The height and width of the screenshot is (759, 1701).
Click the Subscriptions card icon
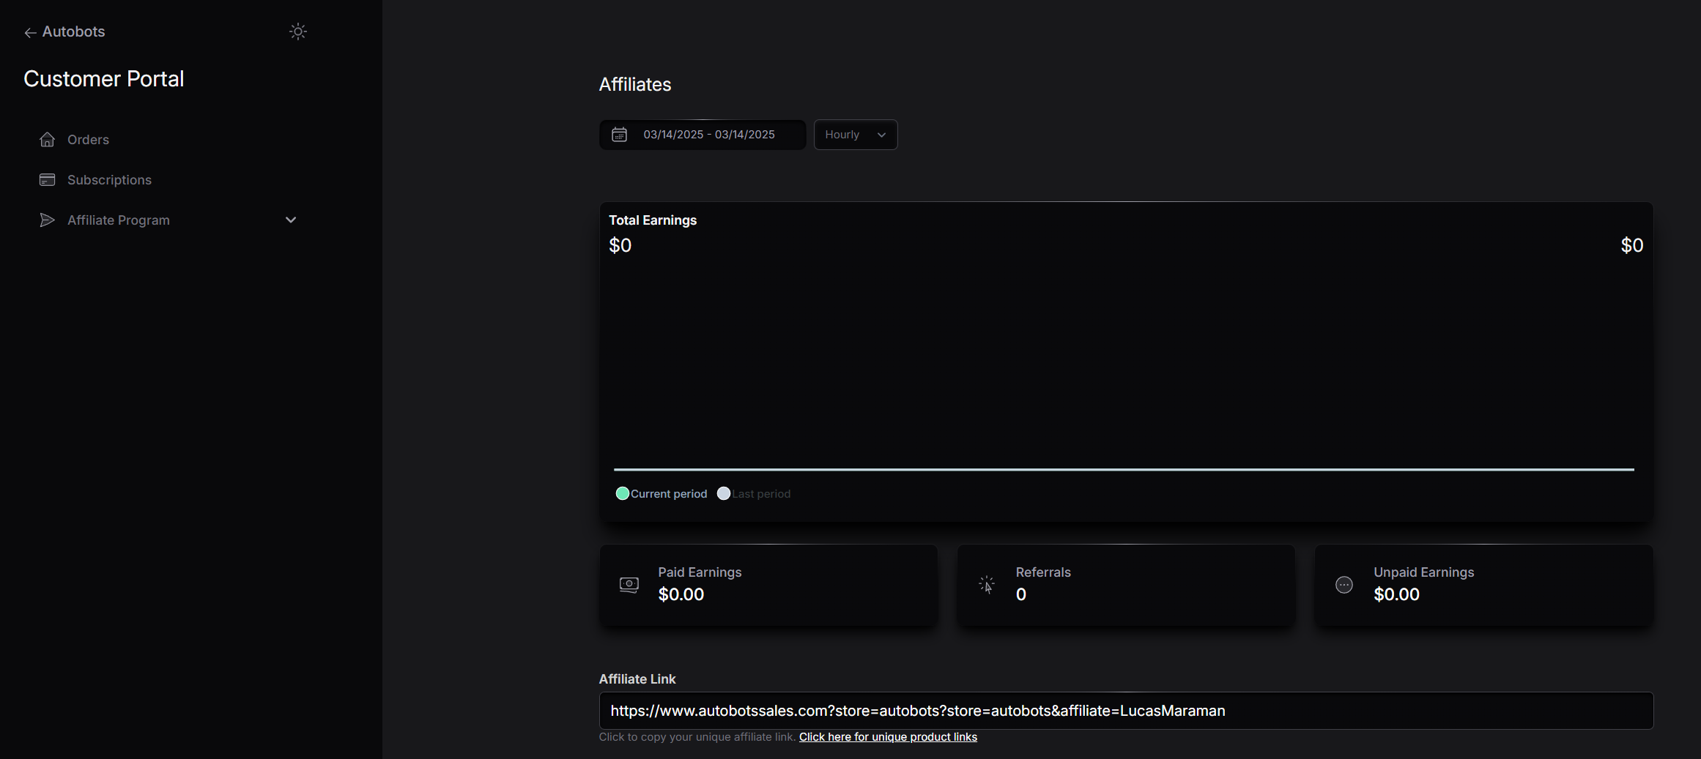(x=48, y=180)
